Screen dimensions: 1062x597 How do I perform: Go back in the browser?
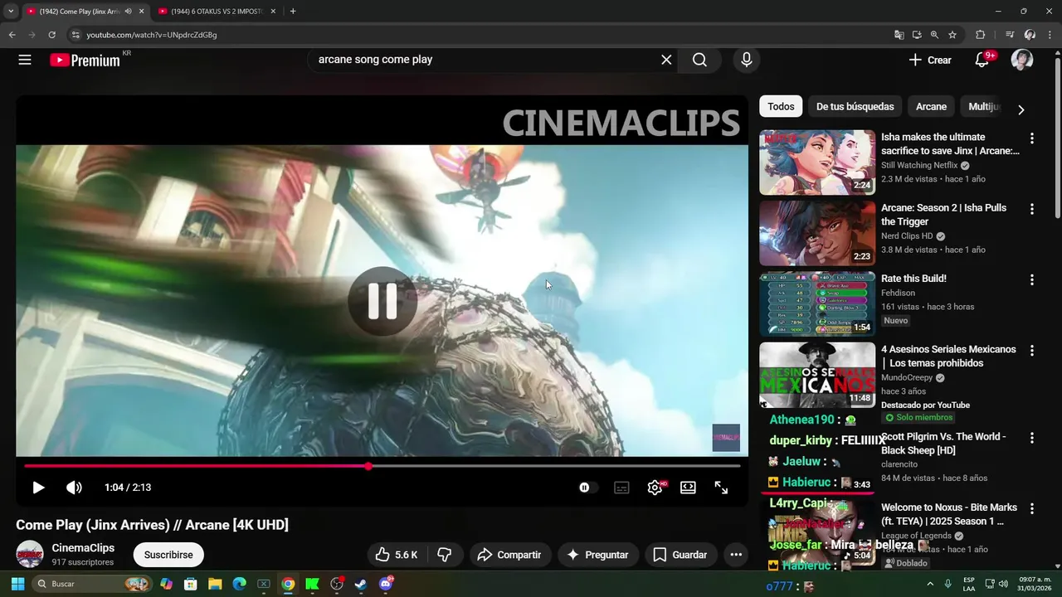coord(12,35)
